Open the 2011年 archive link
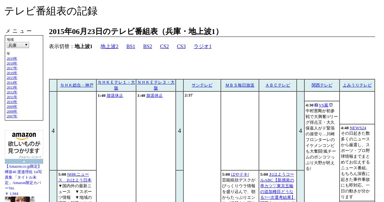This screenshot has width=384, height=202. pyautogui.click(x=12, y=97)
